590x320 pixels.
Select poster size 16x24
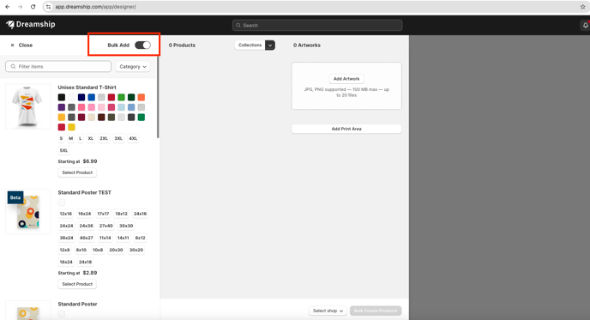pos(84,214)
